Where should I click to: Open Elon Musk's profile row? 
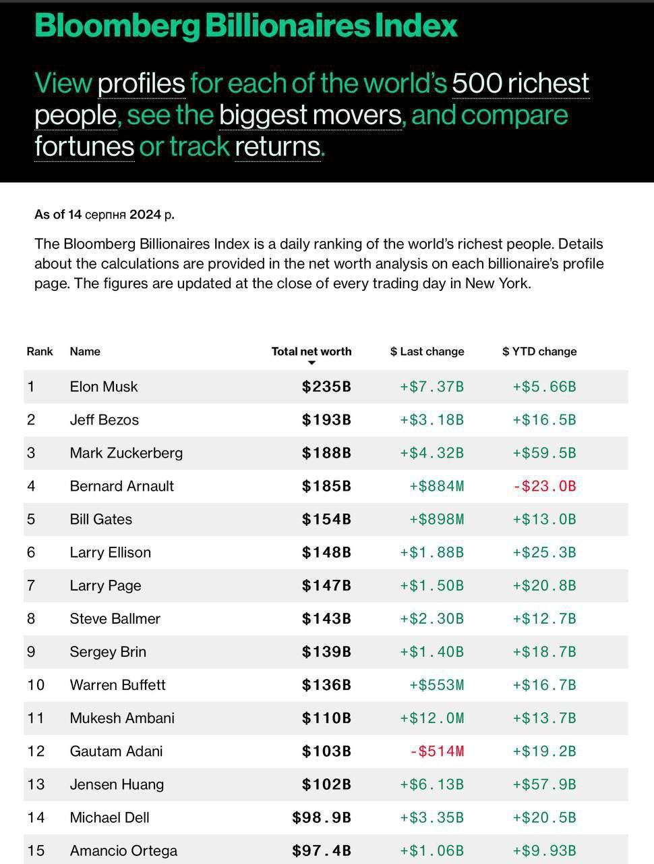pos(104,387)
